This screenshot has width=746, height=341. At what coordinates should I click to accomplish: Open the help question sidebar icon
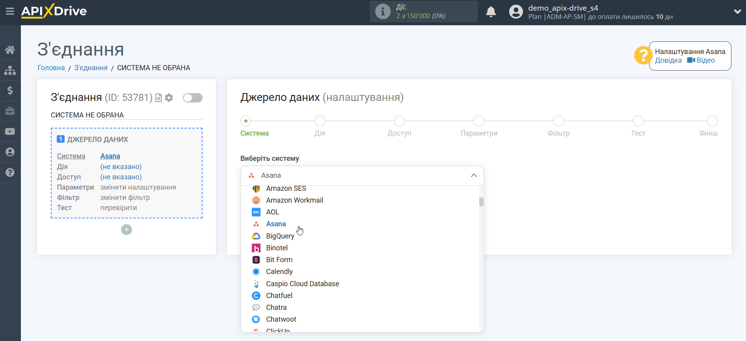[x=10, y=173]
